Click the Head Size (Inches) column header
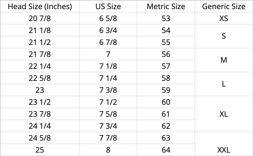The image size is (253, 156). [x=40, y=7]
